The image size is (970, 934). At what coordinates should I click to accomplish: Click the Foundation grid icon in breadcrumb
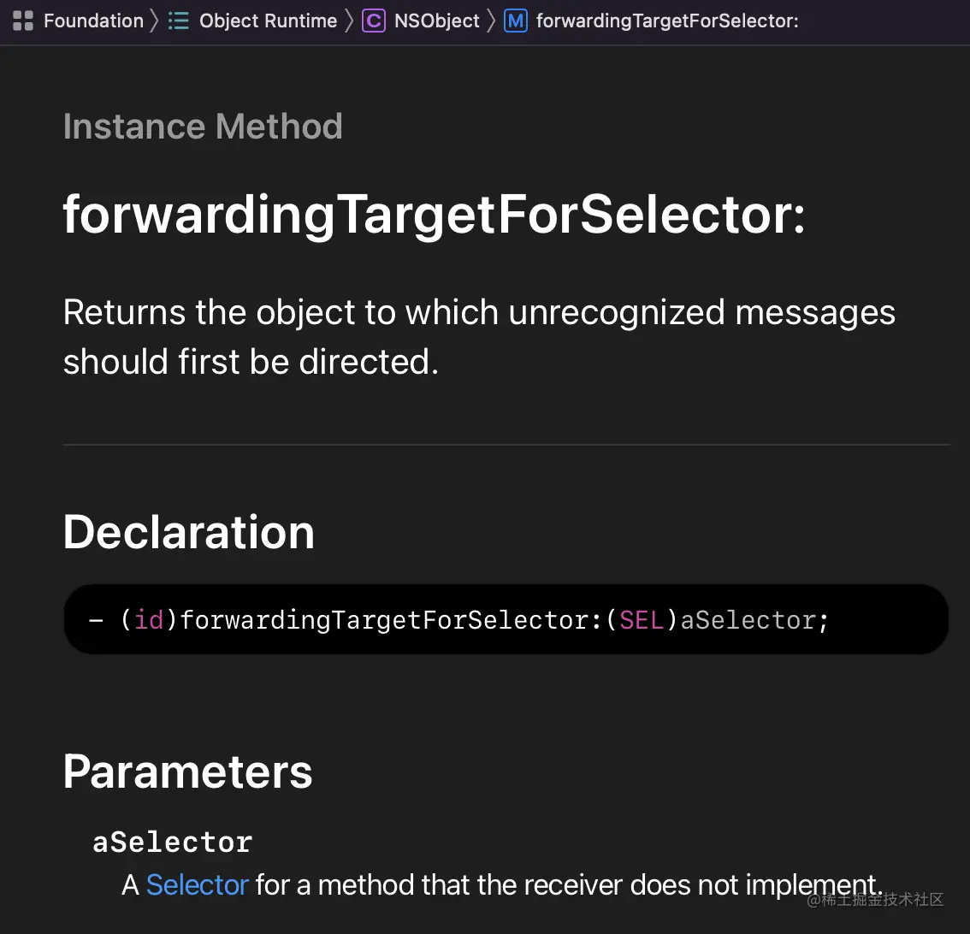23,21
